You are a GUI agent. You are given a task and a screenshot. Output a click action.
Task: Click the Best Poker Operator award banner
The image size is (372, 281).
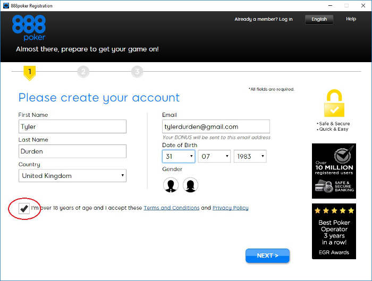coord(334,231)
